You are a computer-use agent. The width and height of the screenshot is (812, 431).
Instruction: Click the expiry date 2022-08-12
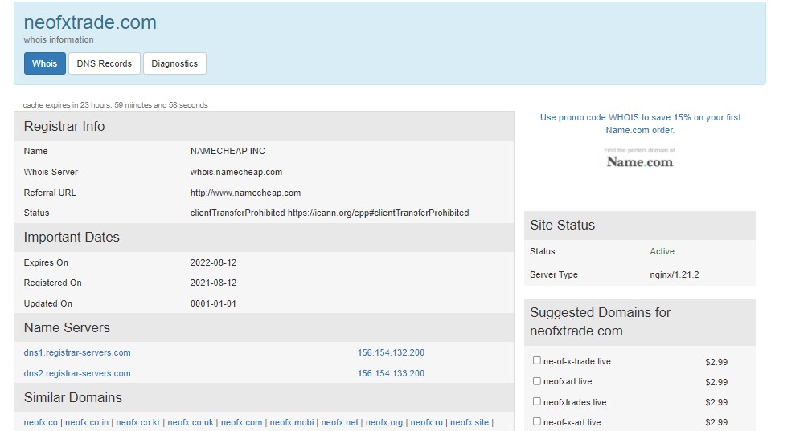click(x=213, y=262)
